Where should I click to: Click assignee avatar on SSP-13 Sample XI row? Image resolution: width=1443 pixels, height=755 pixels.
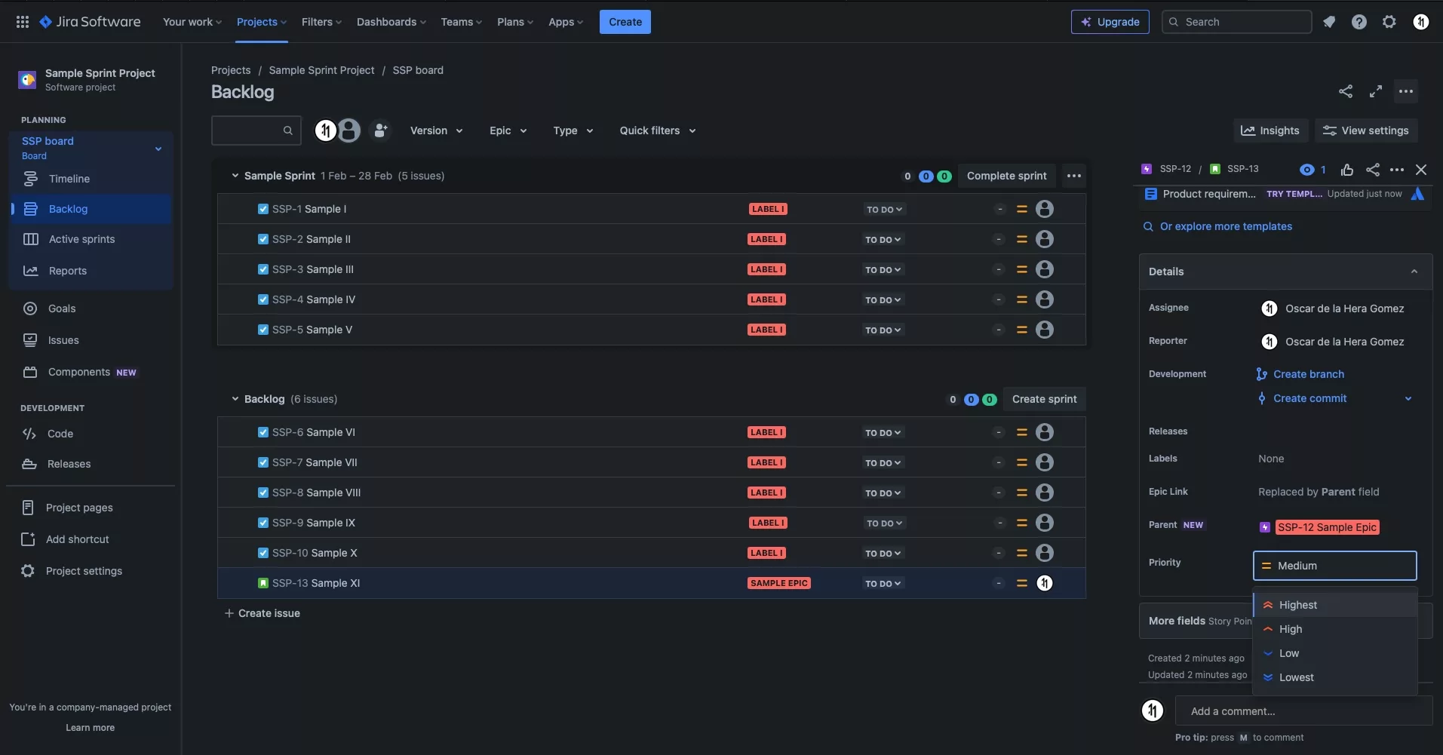1045,583
